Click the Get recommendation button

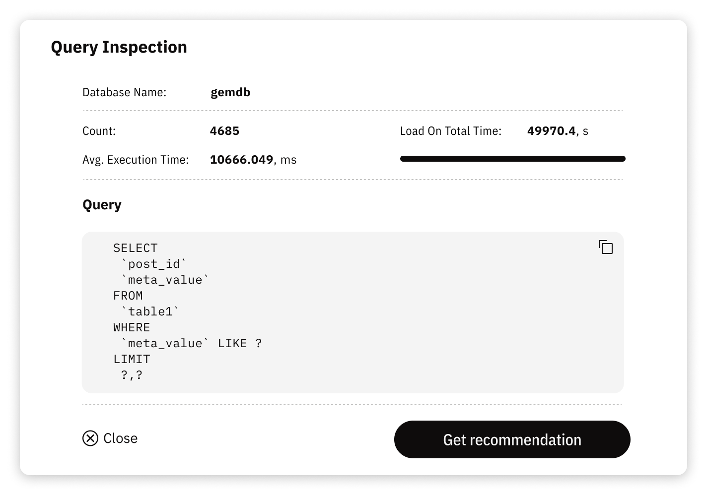[x=512, y=439]
